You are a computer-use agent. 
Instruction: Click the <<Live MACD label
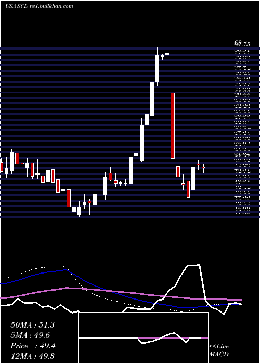219,350
